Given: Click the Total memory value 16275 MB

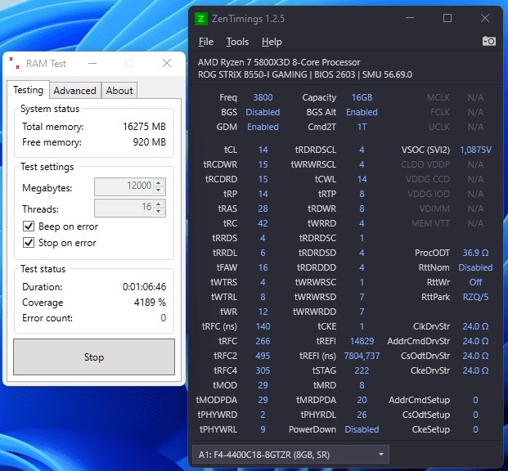Looking at the screenshot, I should point(144,126).
